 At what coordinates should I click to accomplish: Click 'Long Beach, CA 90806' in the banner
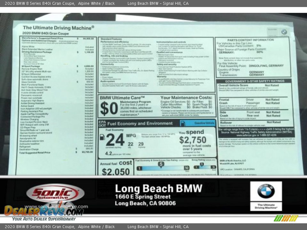coord(145,203)
